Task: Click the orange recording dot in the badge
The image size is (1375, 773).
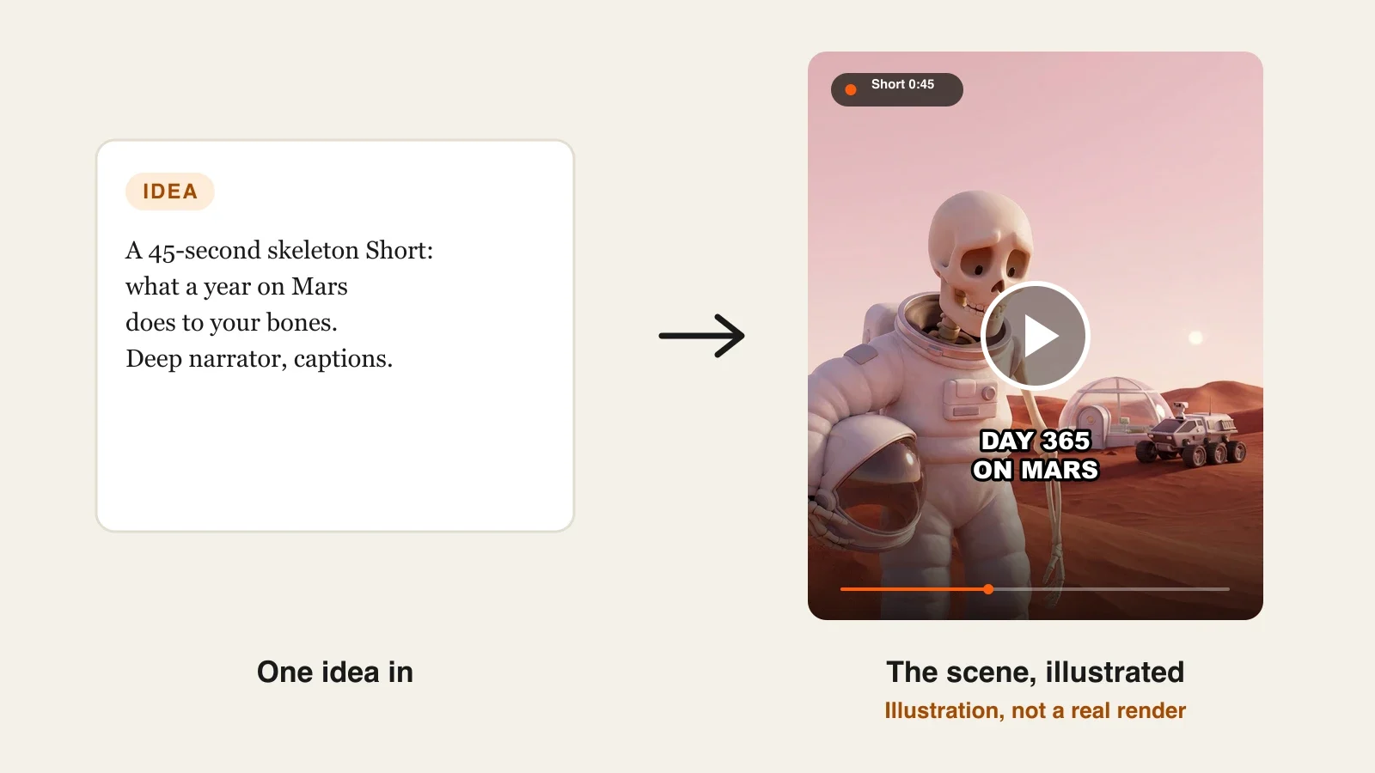Action: coord(851,89)
